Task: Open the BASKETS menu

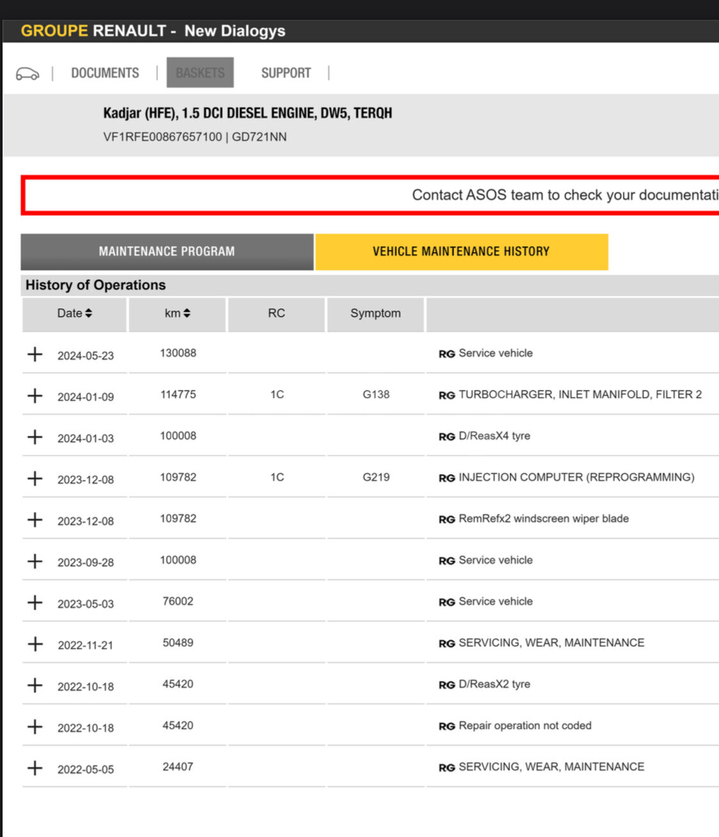Action: click(200, 73)
